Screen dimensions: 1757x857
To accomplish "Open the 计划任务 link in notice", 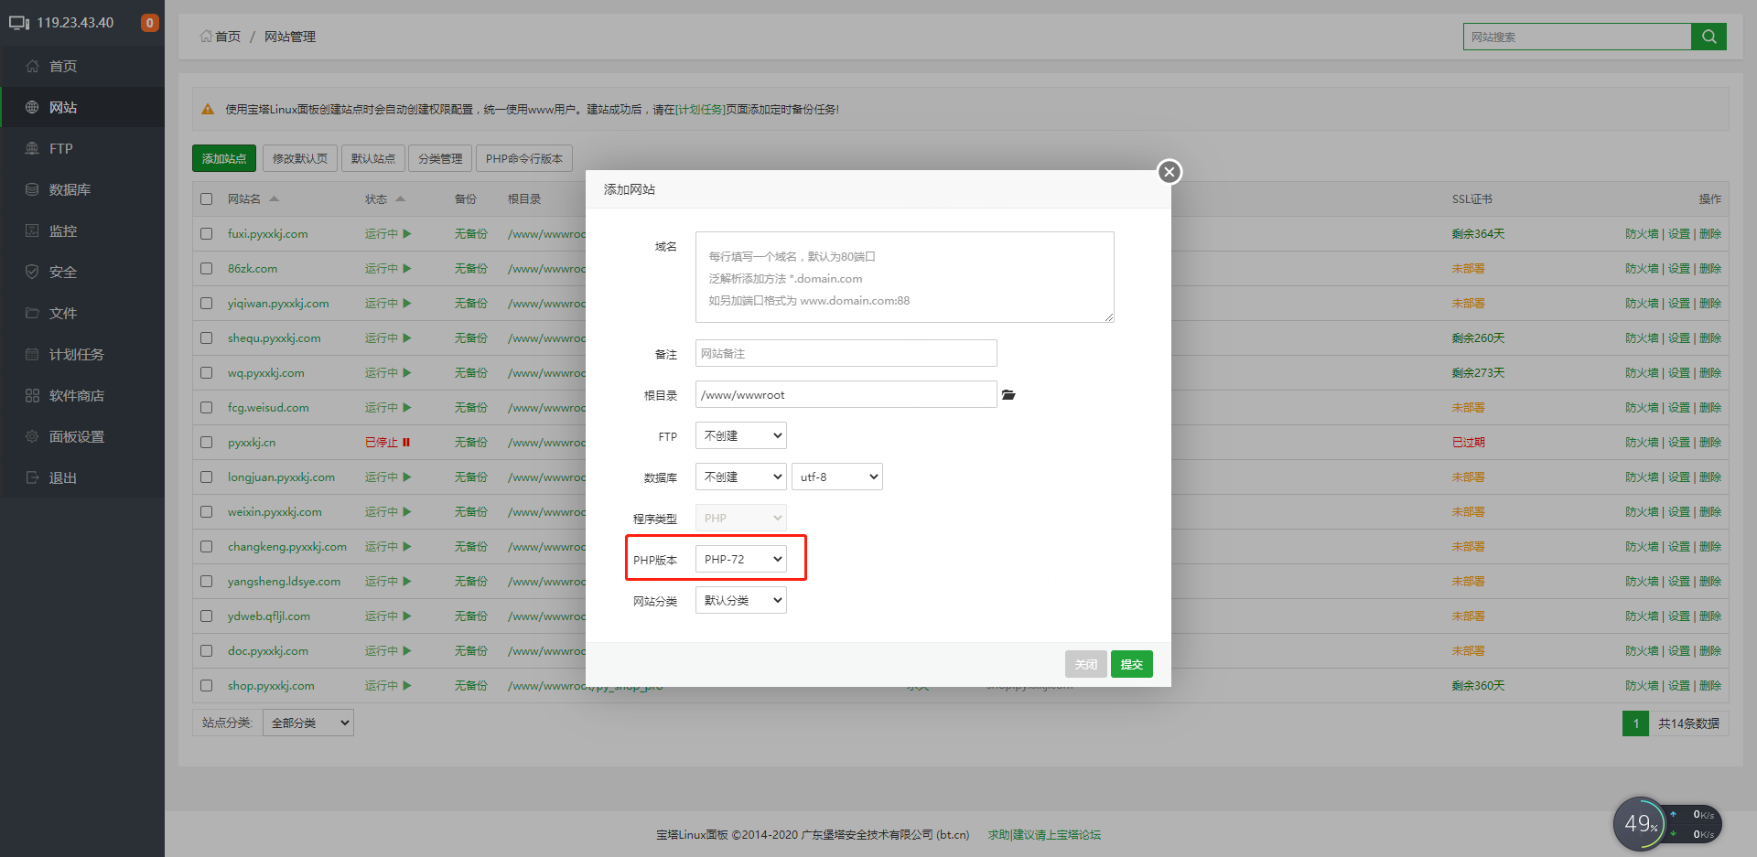I will point(700,110).
